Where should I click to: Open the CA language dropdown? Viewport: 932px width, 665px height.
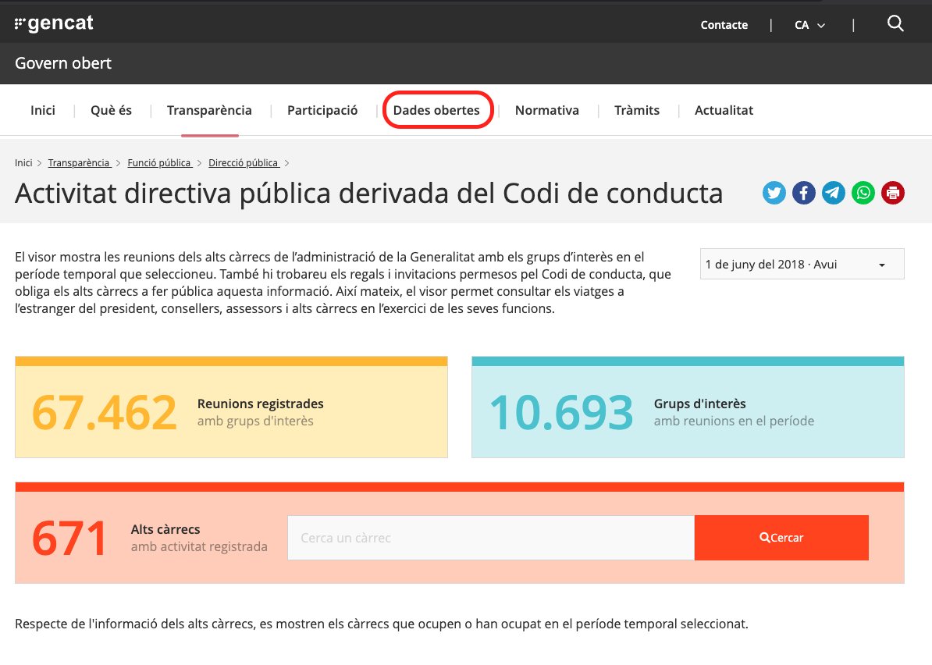coord(809,25)
